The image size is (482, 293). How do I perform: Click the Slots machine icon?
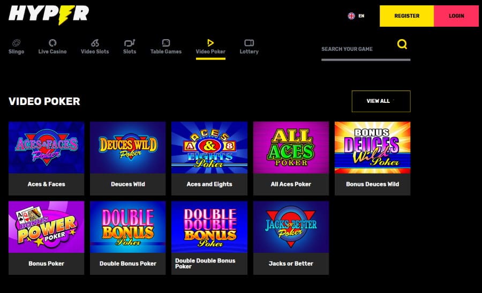(130, 43)
